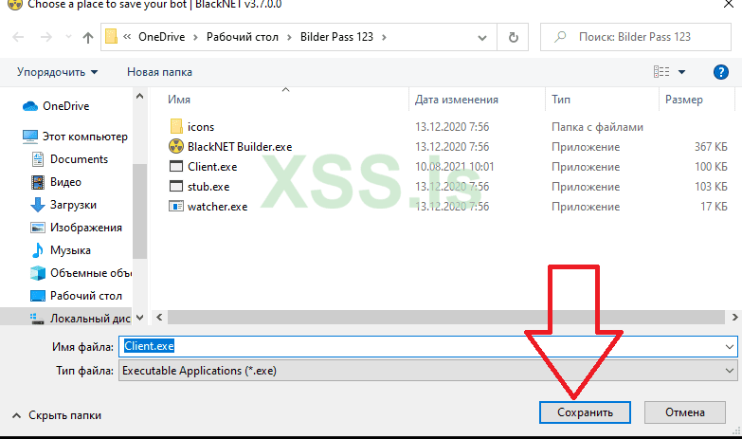Click the horizontal scrollbar thumb in file list
742x439 pixels.
[446, 318]
